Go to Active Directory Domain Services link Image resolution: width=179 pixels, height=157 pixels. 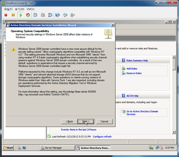tap(142, 113)
